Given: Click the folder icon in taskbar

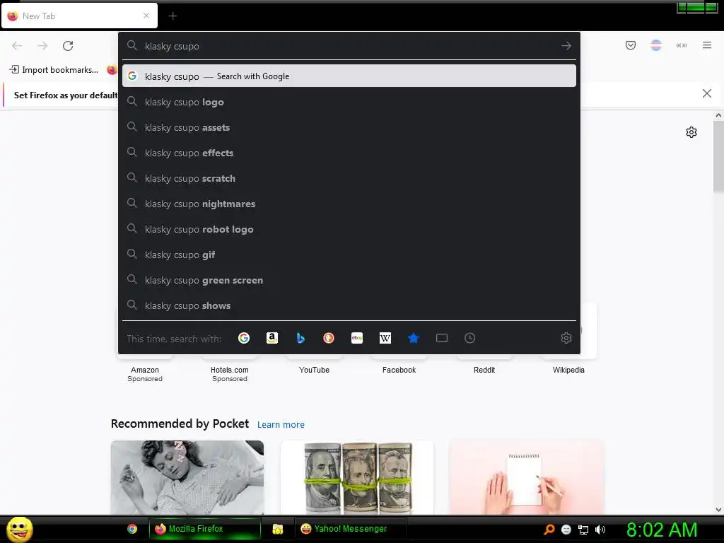Looking at the screenshot, I should click(277, 529).
